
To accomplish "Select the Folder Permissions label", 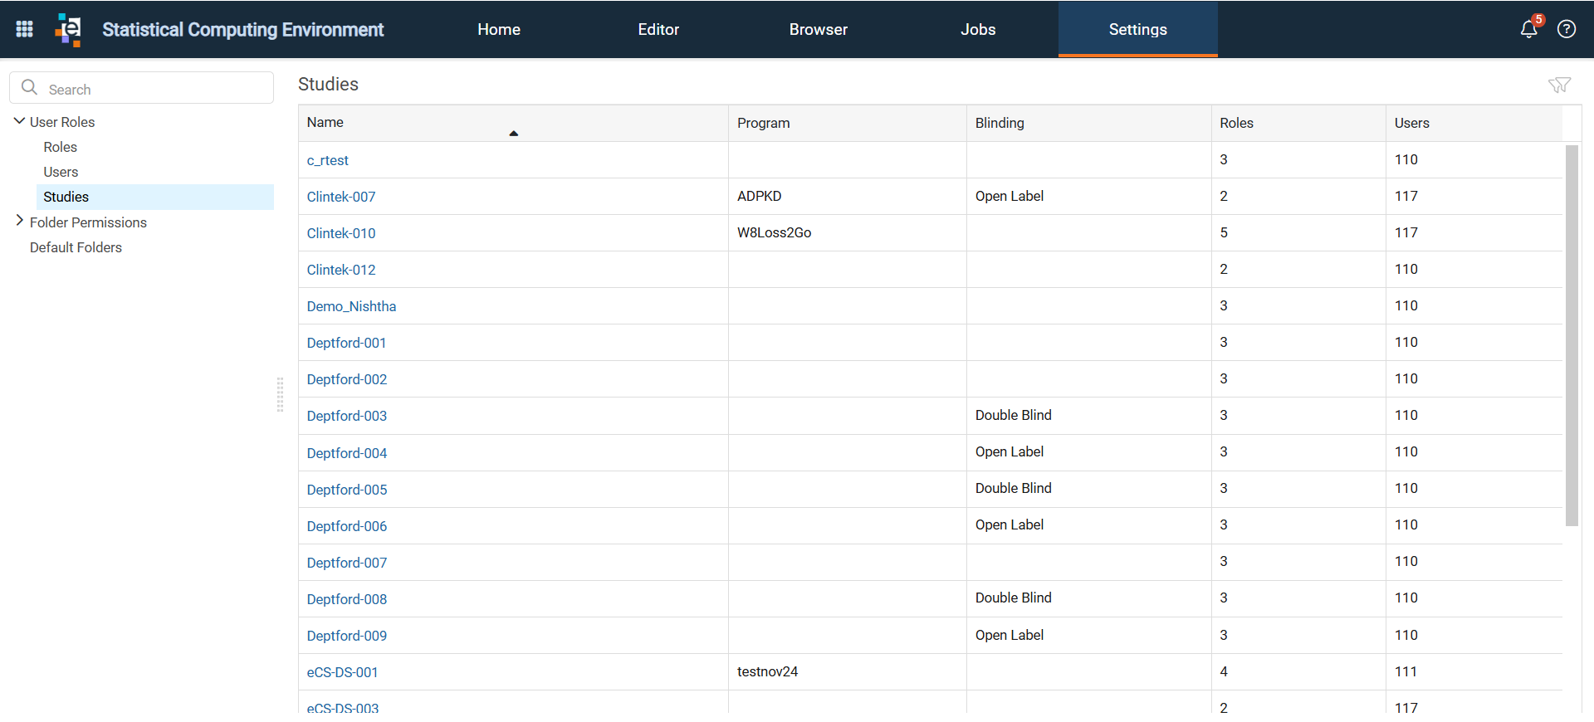I will coord(88,222).
